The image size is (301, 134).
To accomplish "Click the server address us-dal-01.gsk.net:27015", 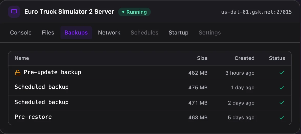I will point(256,12).
